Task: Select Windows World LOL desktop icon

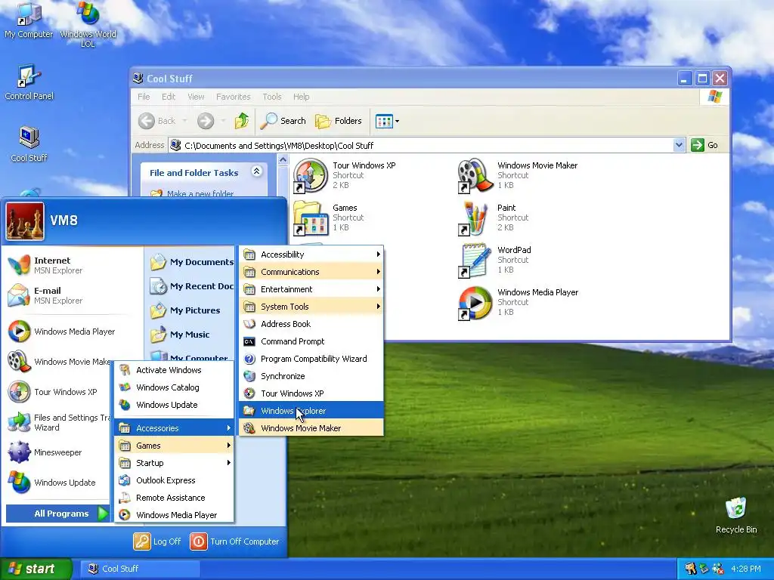Action: 88,25
